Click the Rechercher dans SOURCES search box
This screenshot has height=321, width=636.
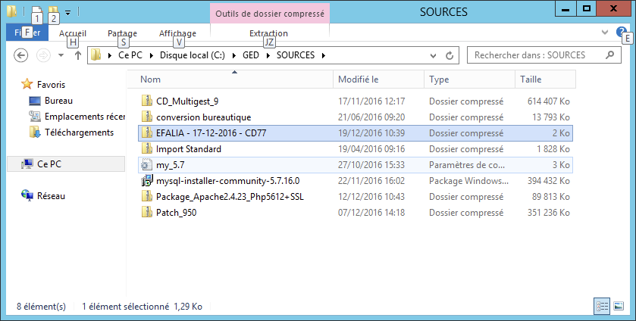pyautogui.click(x=540, y=55)
